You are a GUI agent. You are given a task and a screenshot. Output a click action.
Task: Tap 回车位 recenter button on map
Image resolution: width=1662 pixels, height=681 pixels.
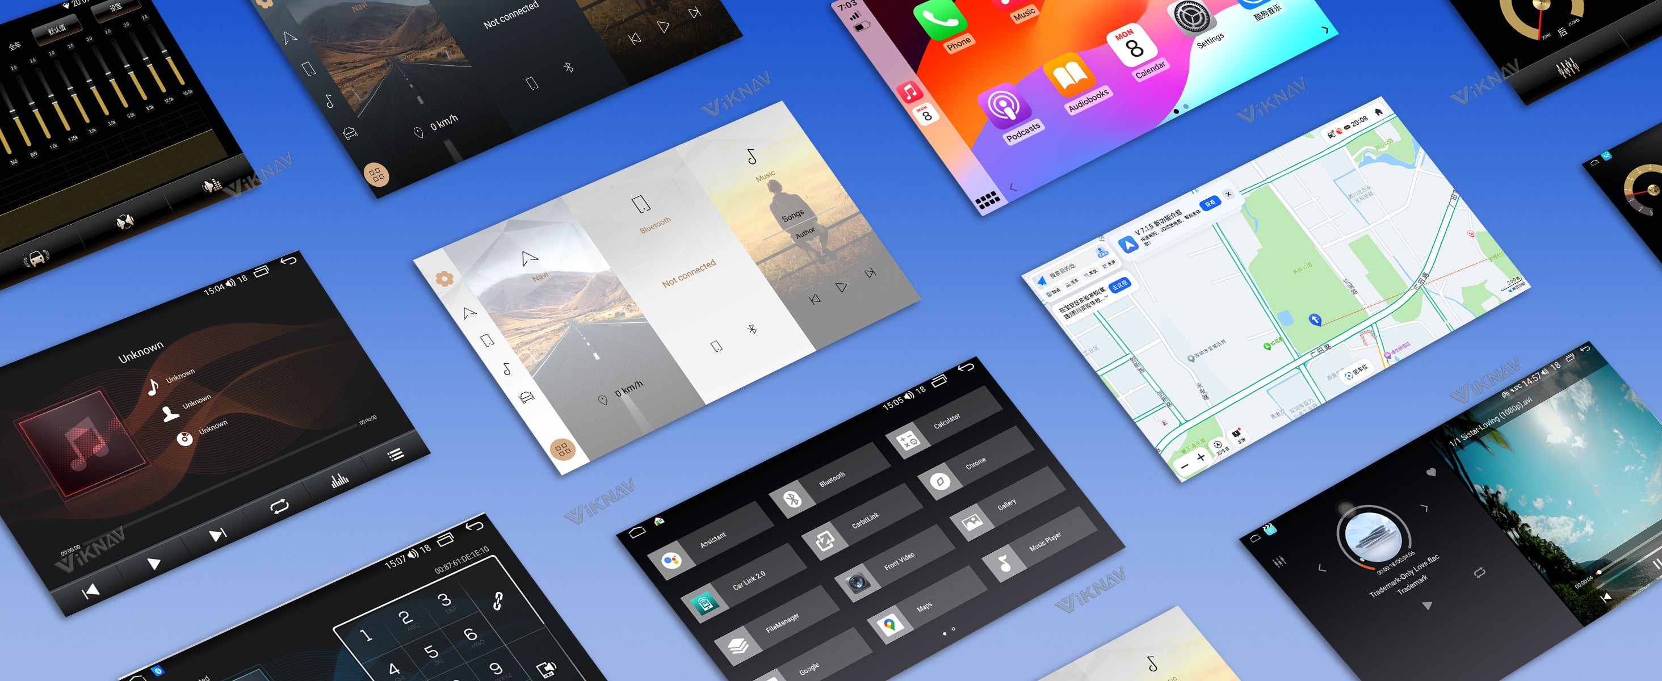1356,372
